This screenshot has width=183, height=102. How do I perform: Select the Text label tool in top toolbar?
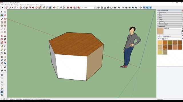pyautogui.click(x=47, y=8)
